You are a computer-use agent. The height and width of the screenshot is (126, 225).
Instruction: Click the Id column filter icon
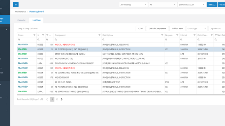[43, 35]
